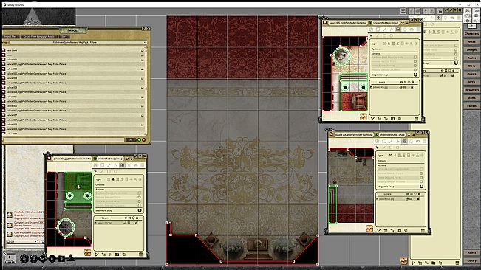Click the trash icon in palace 006 window
The image size is (481, 270).
click(423, 230)
